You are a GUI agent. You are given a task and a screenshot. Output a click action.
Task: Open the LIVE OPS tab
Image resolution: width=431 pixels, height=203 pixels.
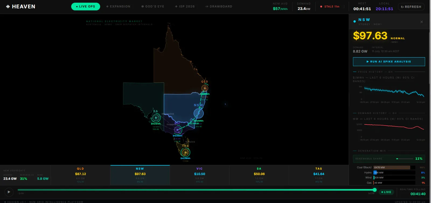86,6
